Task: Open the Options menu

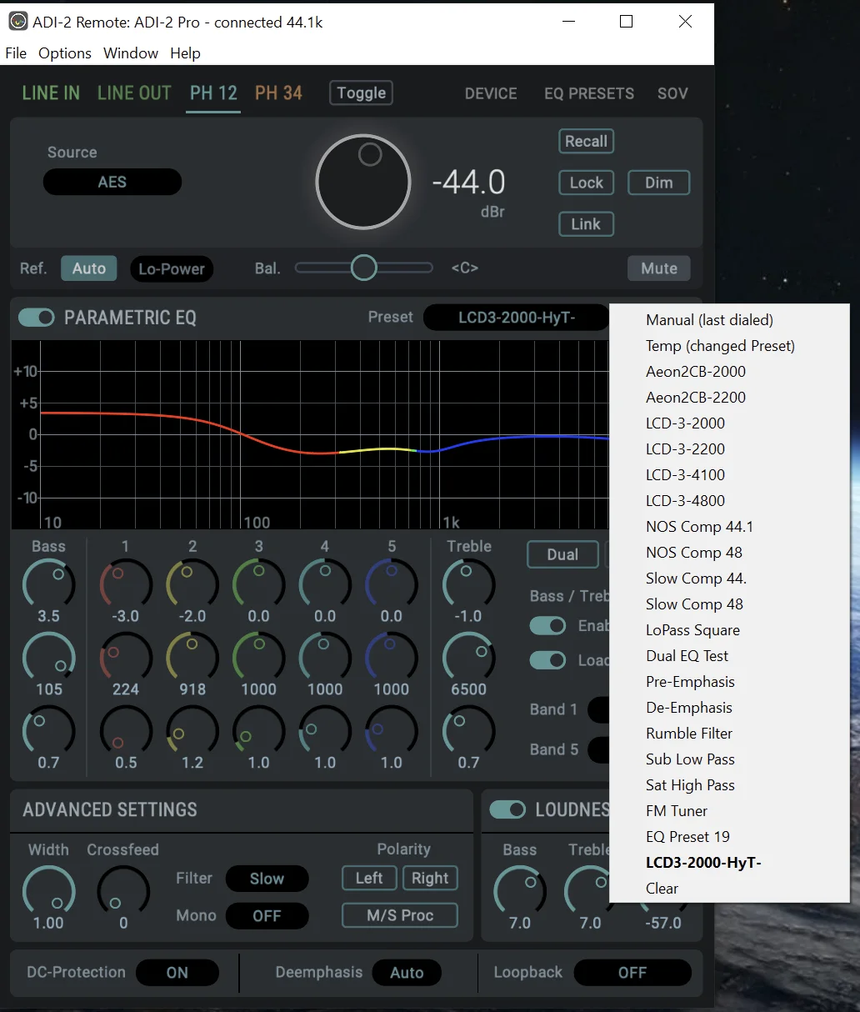Action: point(65,53)
